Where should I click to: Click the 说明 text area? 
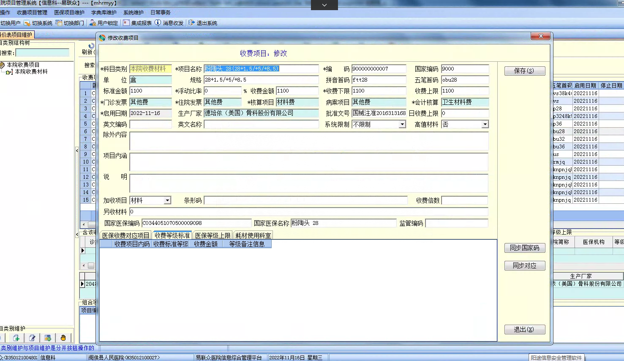[309, 183]
